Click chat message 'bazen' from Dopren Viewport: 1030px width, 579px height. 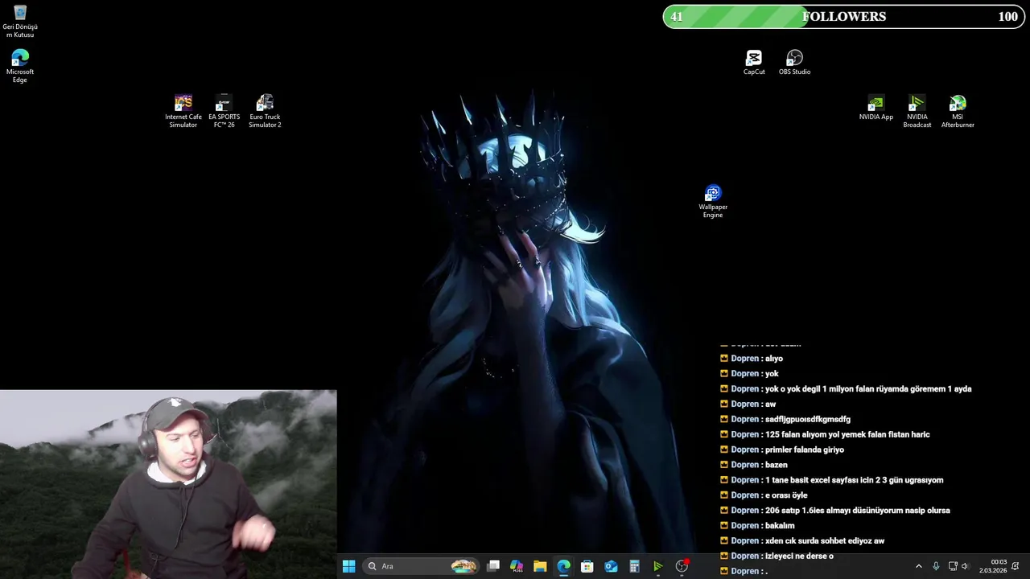pyautogui.click(x=777, y=465)
